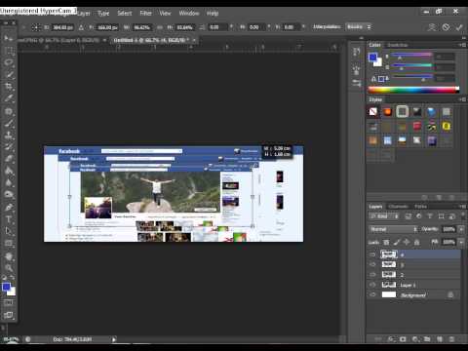
Task: Open the Type menu
Action: coord(103,14)
